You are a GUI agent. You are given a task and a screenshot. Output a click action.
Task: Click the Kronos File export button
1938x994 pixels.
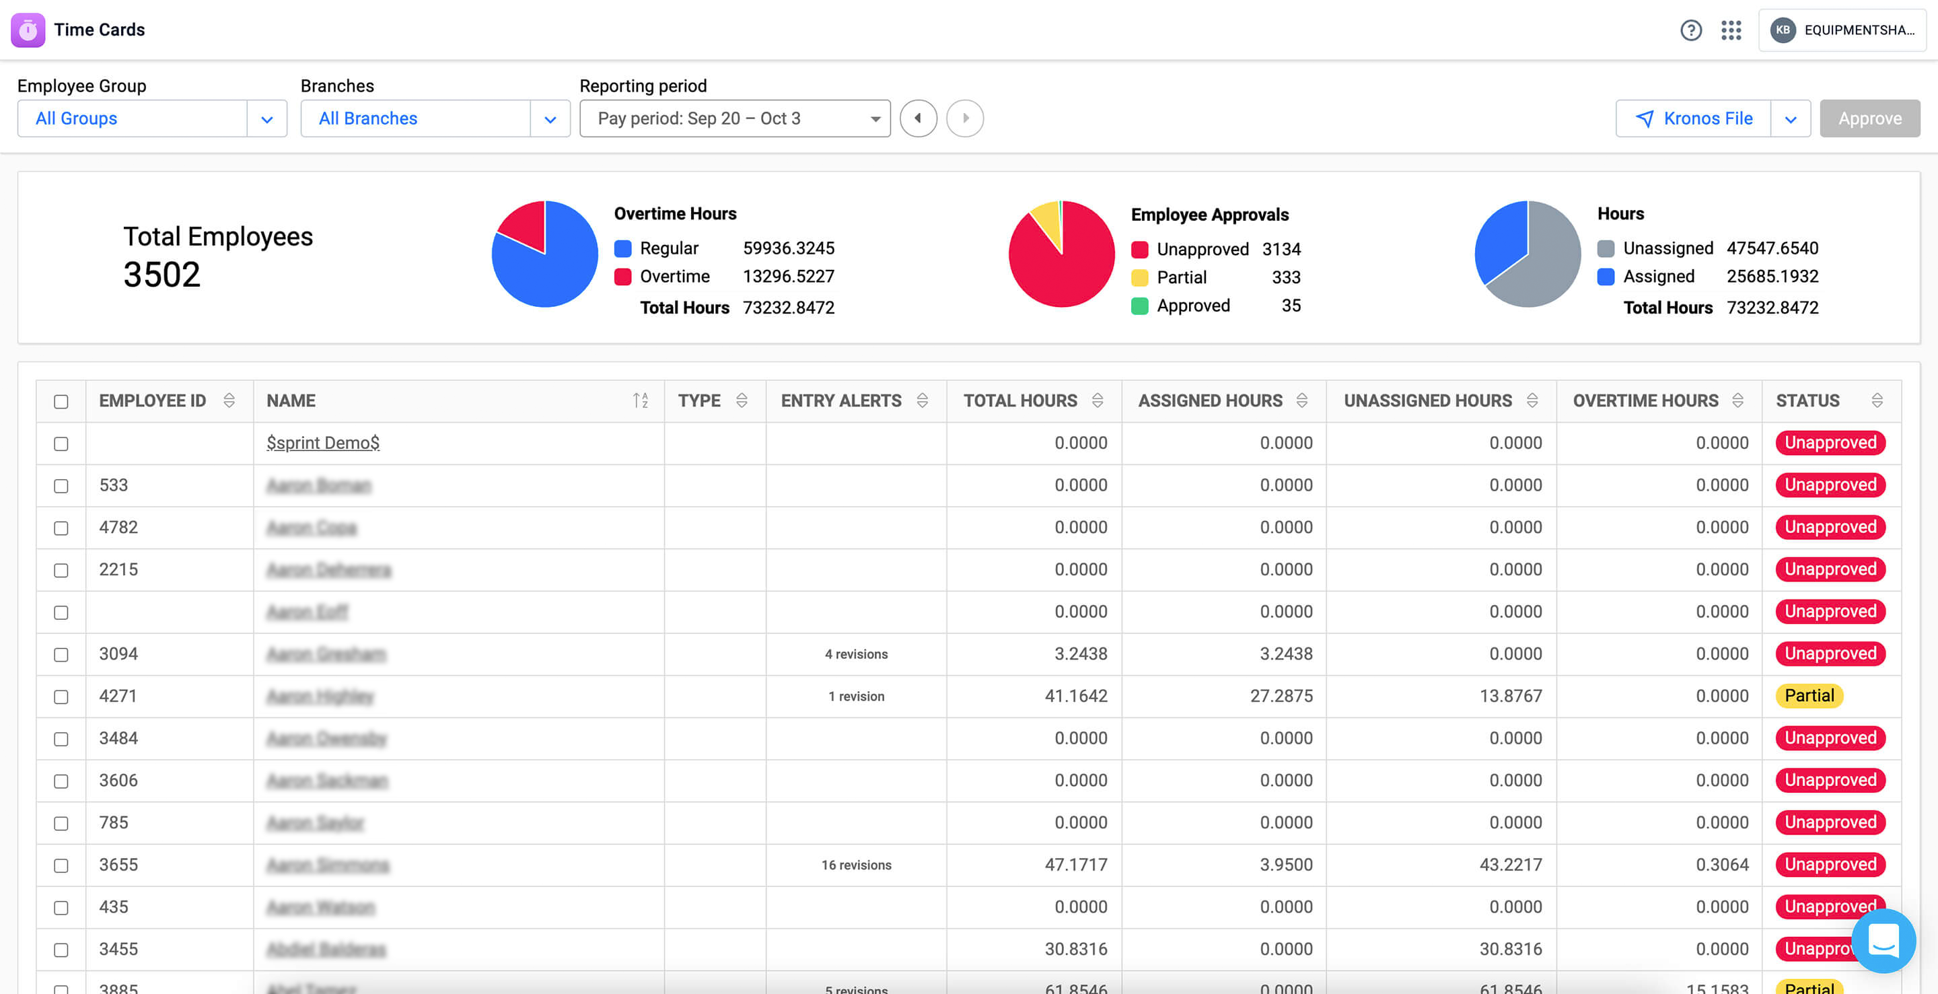coord(1694,119)
